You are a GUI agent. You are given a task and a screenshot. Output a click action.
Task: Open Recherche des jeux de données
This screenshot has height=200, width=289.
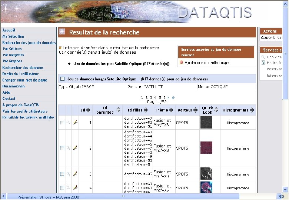click(x=29, y=43)
